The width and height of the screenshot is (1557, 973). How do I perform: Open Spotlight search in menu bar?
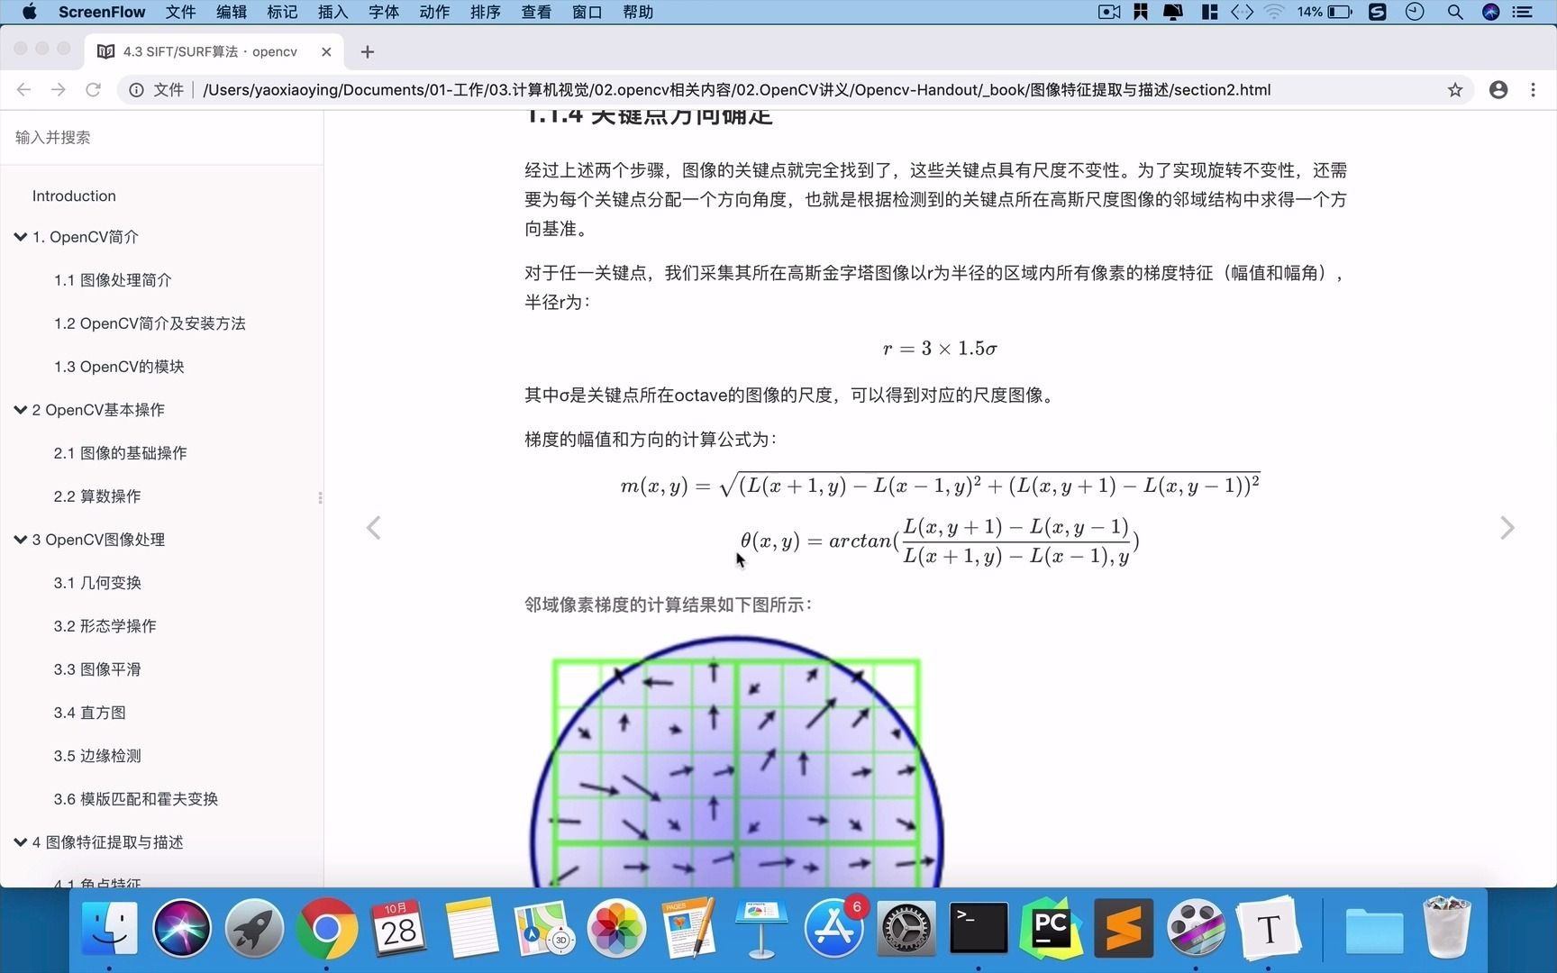click(1455, 12)
